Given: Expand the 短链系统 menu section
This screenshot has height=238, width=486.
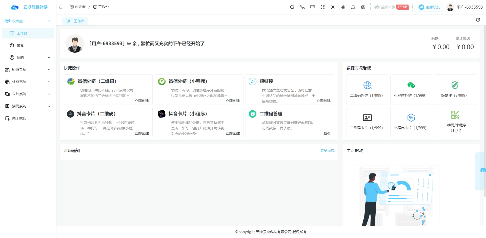Looking at the screenshot, I should 28,70.
